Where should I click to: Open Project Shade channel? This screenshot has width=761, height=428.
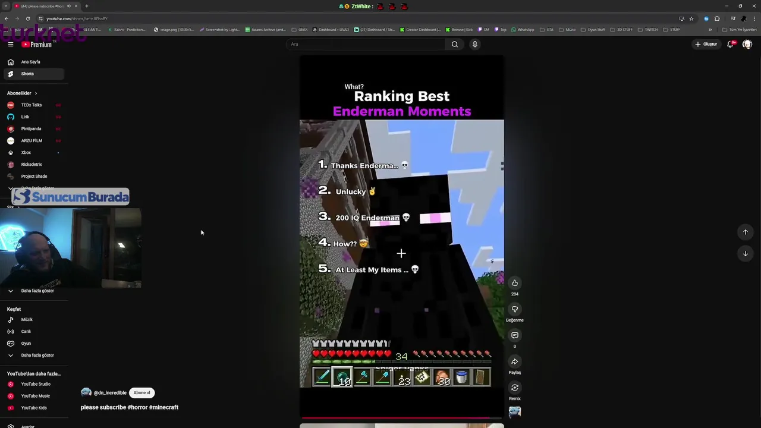click(x=33, y=177)
